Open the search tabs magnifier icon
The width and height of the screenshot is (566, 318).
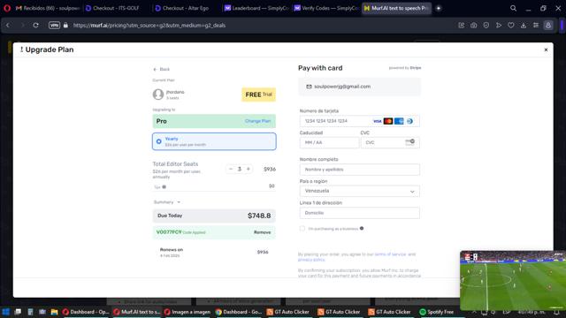coord(513,8)
